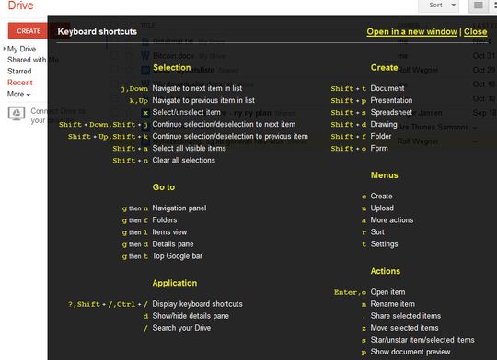Click 'Continue selection/deselection to next item'
Image resolution: width=497 pixels, height=360 pixels.
(224, 124)
